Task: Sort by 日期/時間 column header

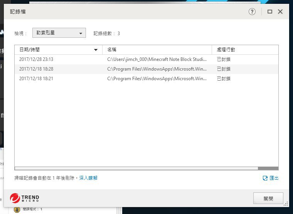Action: coord(58,50)
